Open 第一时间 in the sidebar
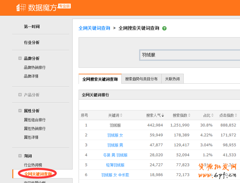Image resolution: width=240 pixels, height=183 pixels. coord(32,27)
